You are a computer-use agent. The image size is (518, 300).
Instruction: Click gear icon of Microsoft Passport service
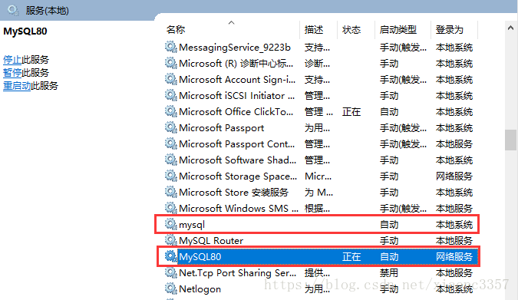[x=171, y=127]
